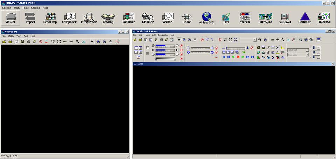Open the Main menu
Image resolution: width=336 pixels, height=159 pixels.
click(17, 8)
